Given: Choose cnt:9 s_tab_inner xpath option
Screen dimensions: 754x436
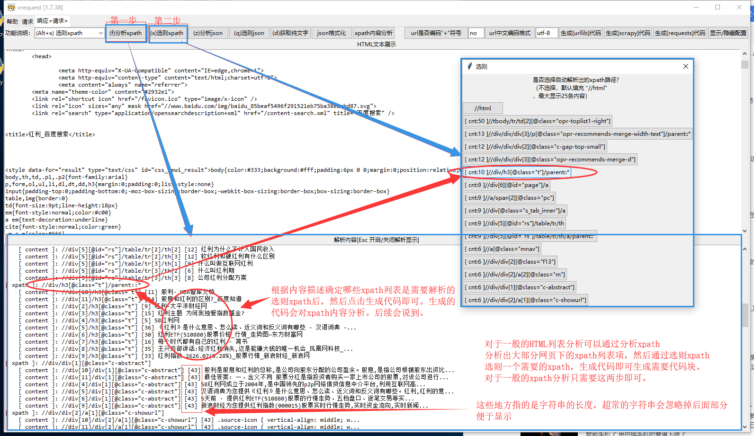Looking at the screenshot, I should 515,211.
